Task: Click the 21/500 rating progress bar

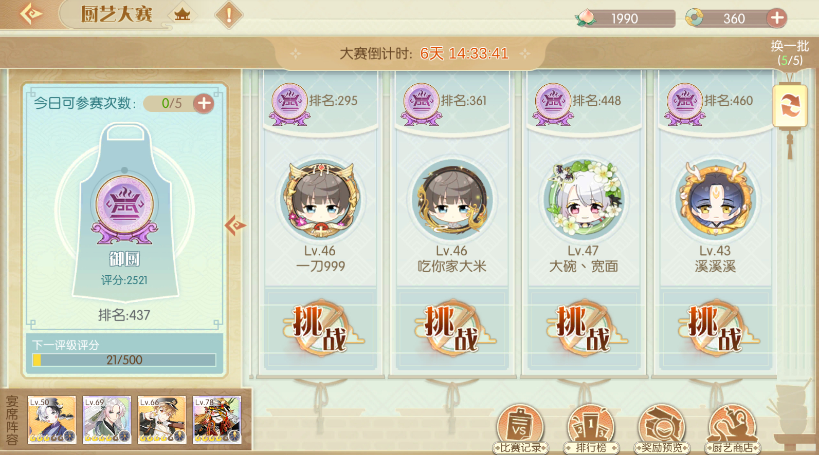Action: [x=124, y=360]
